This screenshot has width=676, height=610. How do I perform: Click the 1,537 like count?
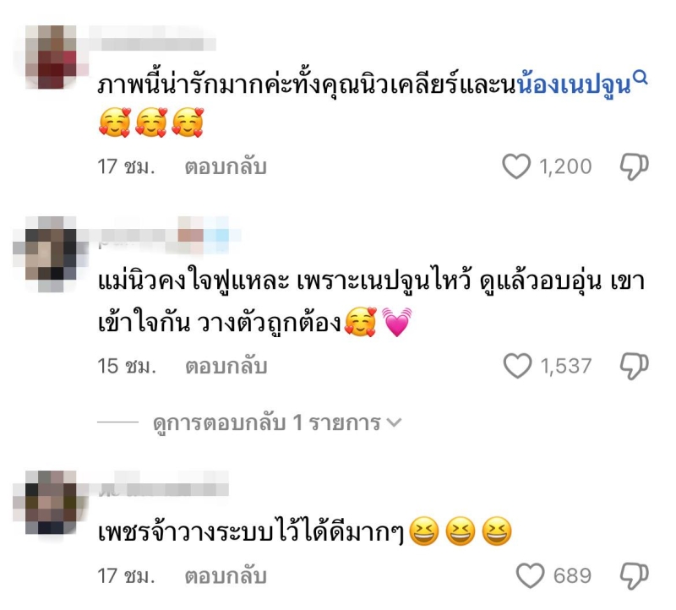click(x=565, y=366)
